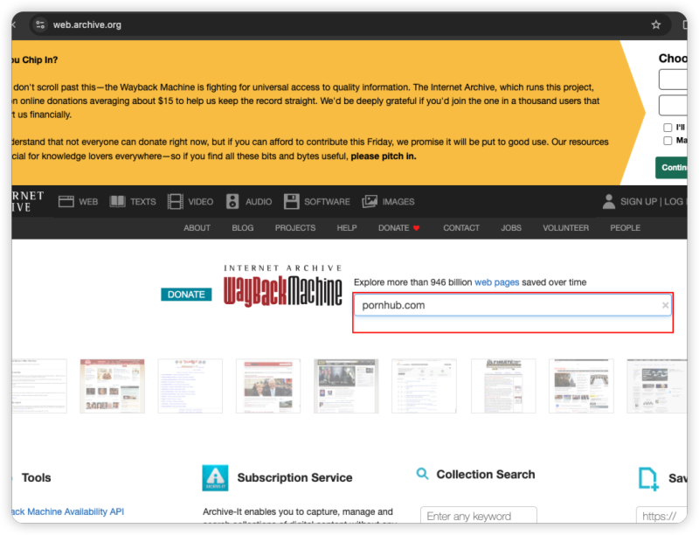Open the SOFTWARE floppy disk icon
Viewport: 699px width, 535px height.
tap(292, 202)
